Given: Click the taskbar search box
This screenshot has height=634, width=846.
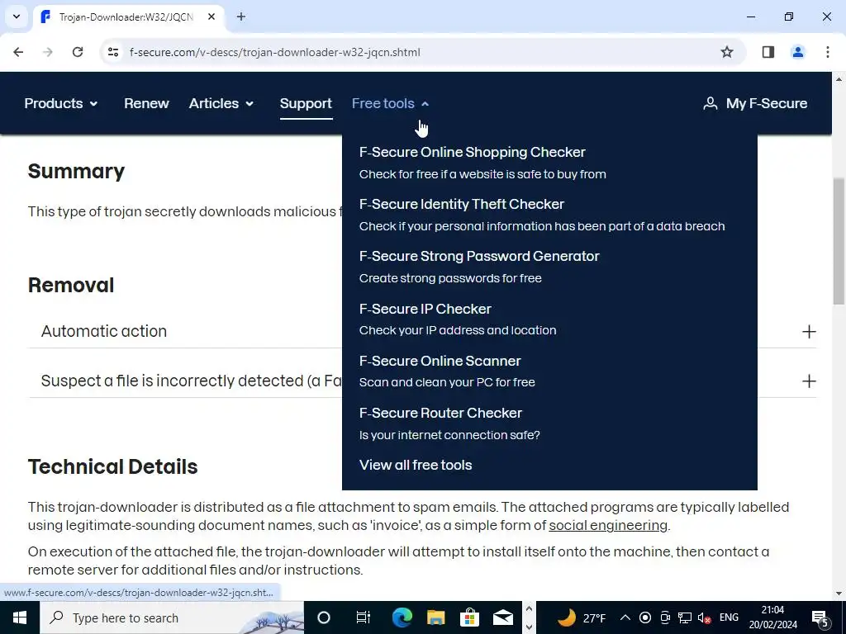Looking at the screenshot, I should click(x=172, y=617).
